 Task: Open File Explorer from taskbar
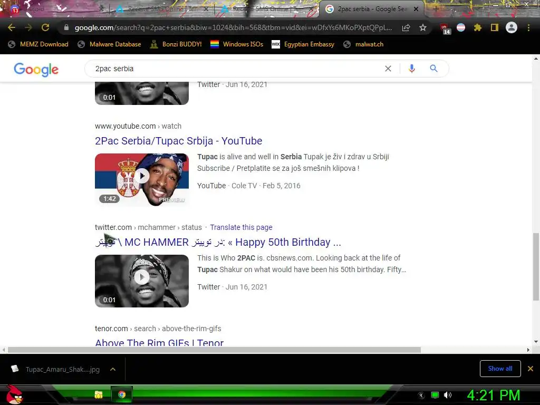tap(99, 394)
